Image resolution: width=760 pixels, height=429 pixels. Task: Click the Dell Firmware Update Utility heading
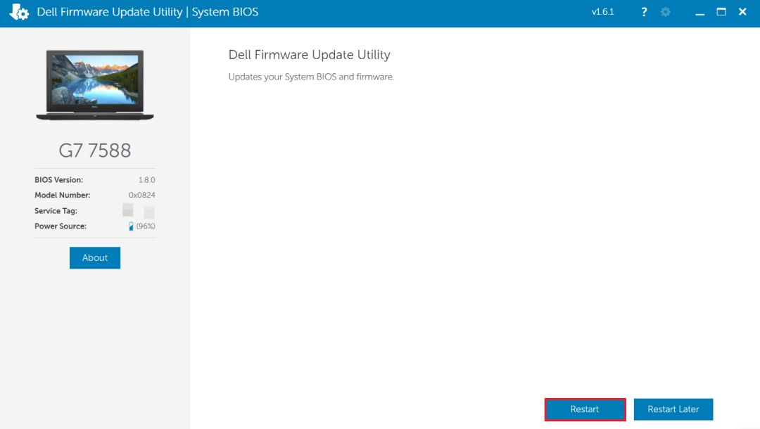(x=309, y=55)
